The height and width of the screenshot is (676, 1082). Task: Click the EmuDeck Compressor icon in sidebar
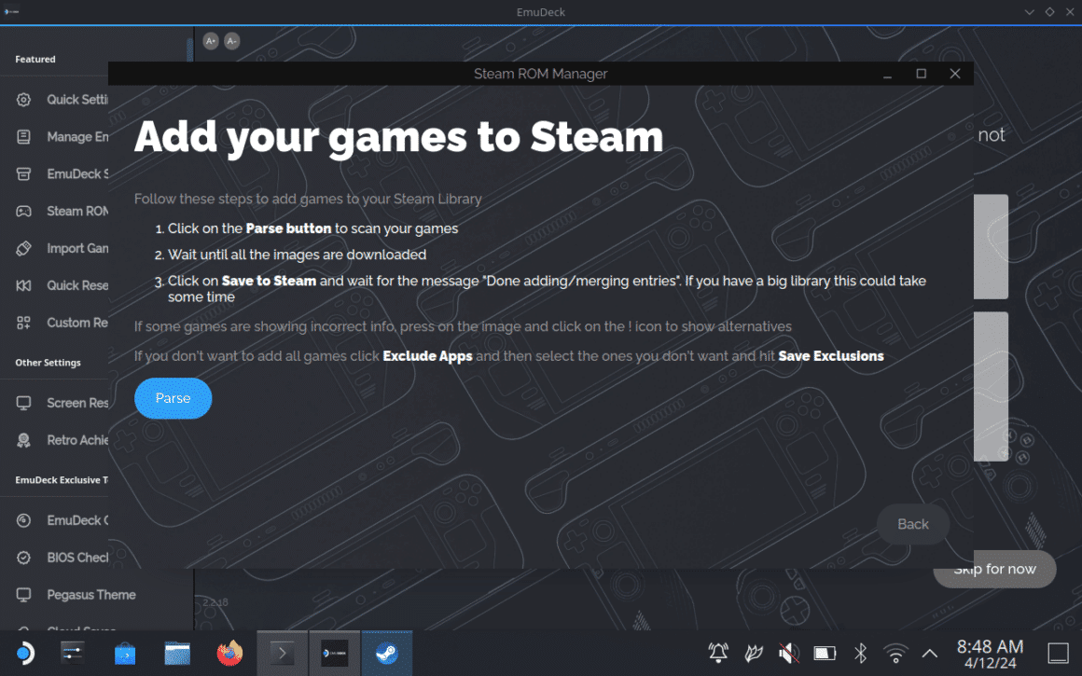(x=23, y=520)
